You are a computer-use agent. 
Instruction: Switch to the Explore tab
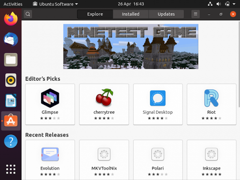(95, 14)
